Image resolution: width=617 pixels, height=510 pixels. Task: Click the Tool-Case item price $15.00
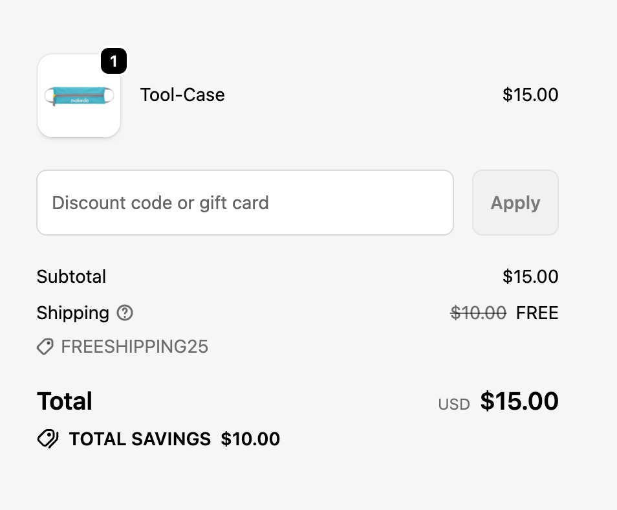point(530,94)
